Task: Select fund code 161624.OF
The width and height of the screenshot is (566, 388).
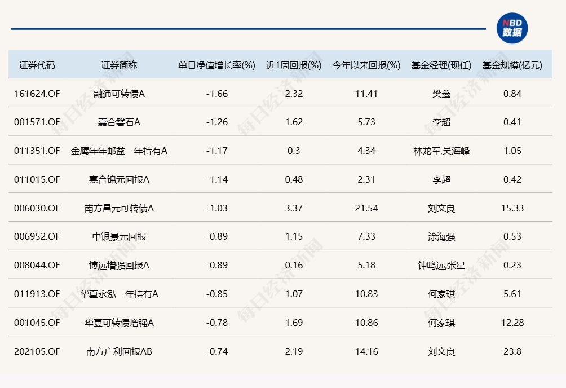Action: [x=37, y=94]
